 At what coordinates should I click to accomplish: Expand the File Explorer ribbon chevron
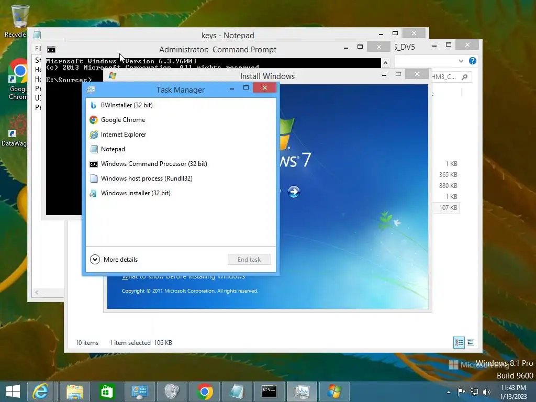(461, 61)
